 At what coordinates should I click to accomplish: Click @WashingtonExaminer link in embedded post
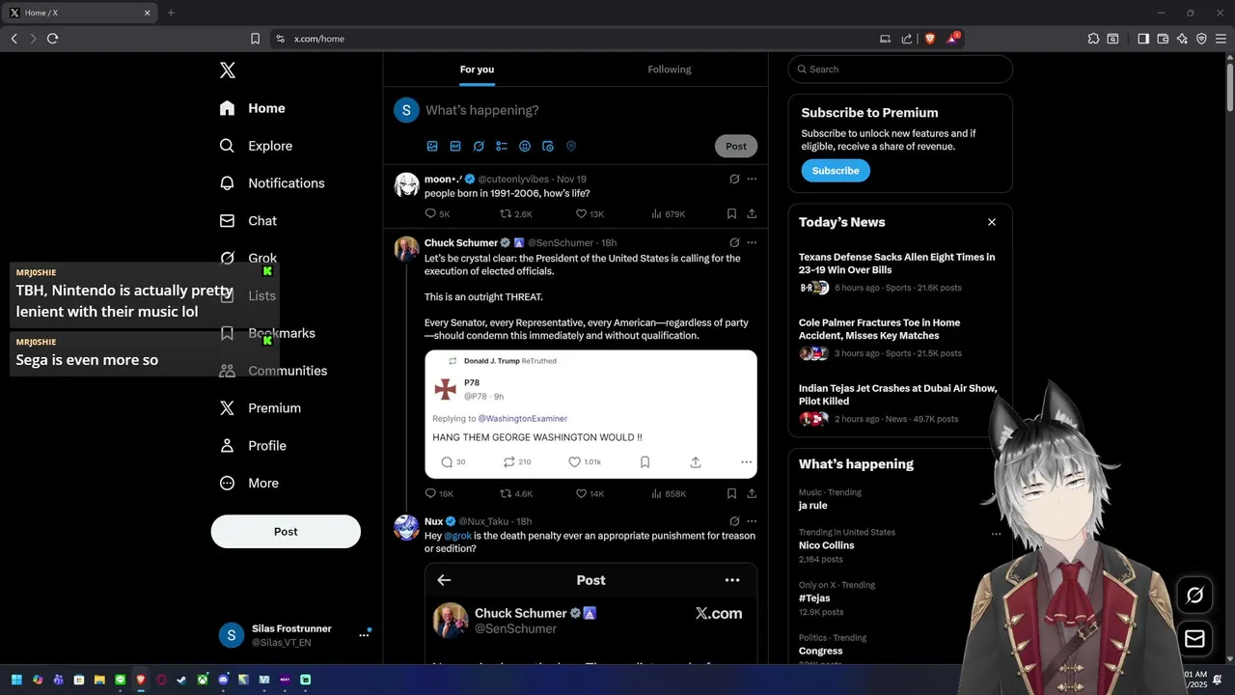click(523, 419)
